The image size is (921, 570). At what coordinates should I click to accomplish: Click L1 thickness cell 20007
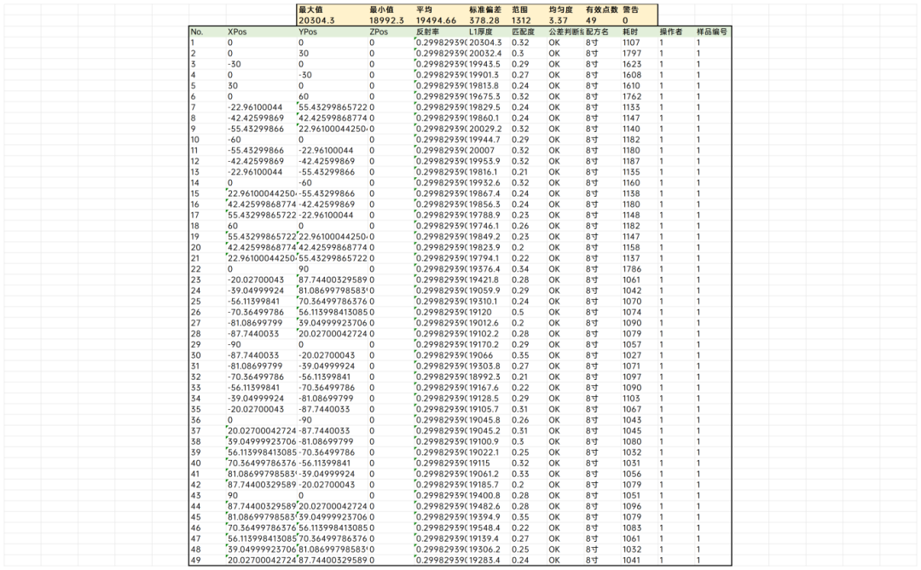pos(489,150)
